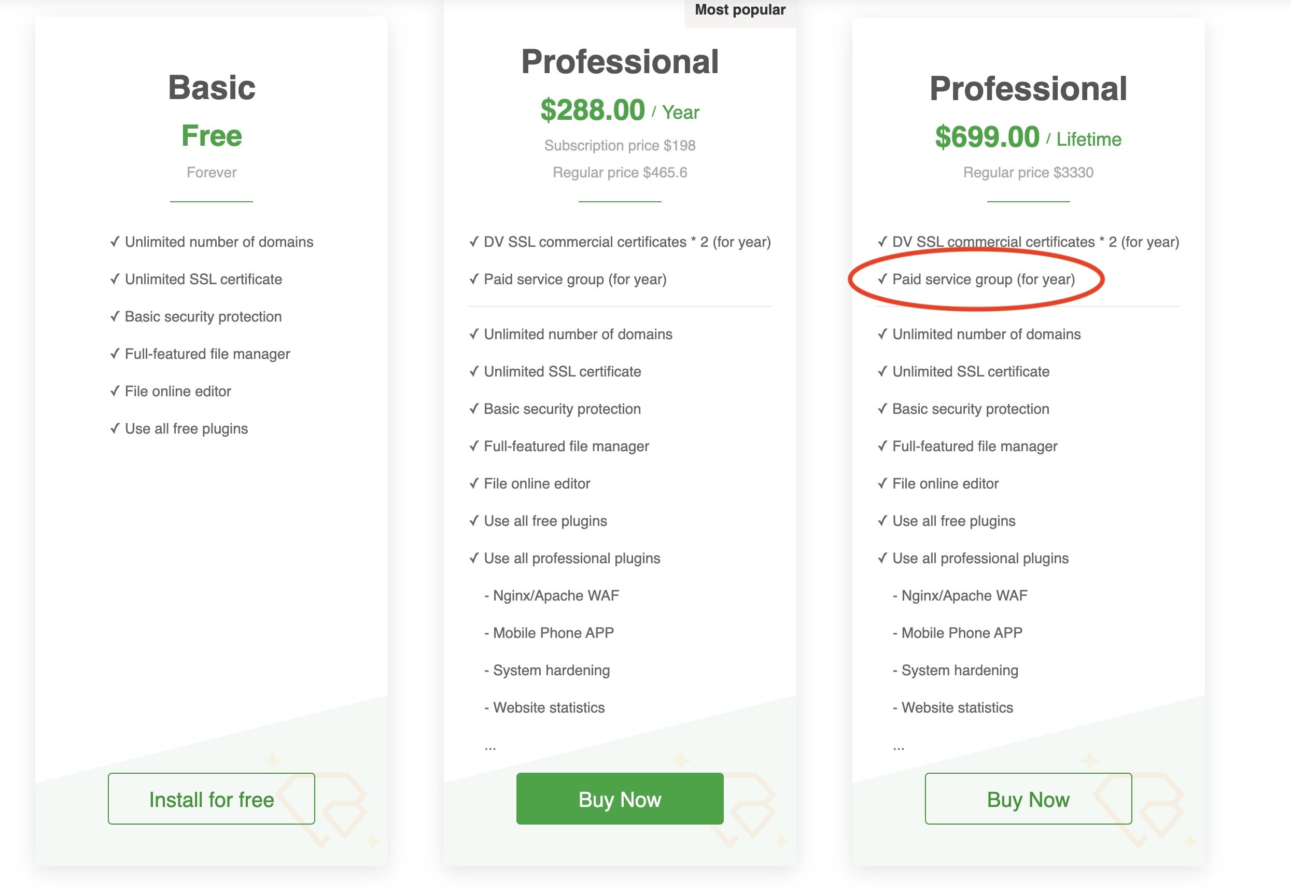Click checkmark beside Basic plan's Unlimited SSL certificate
Screen dimensions: 1291x892
click(x=115, y=279)
